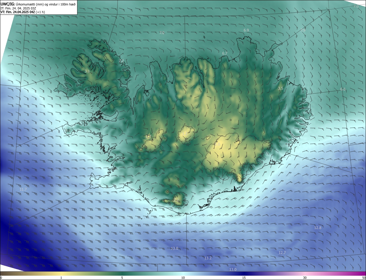366x280 pixels.
Task: Click the '1' tick label on the colour scale
Action: click(x=61, y=278)
